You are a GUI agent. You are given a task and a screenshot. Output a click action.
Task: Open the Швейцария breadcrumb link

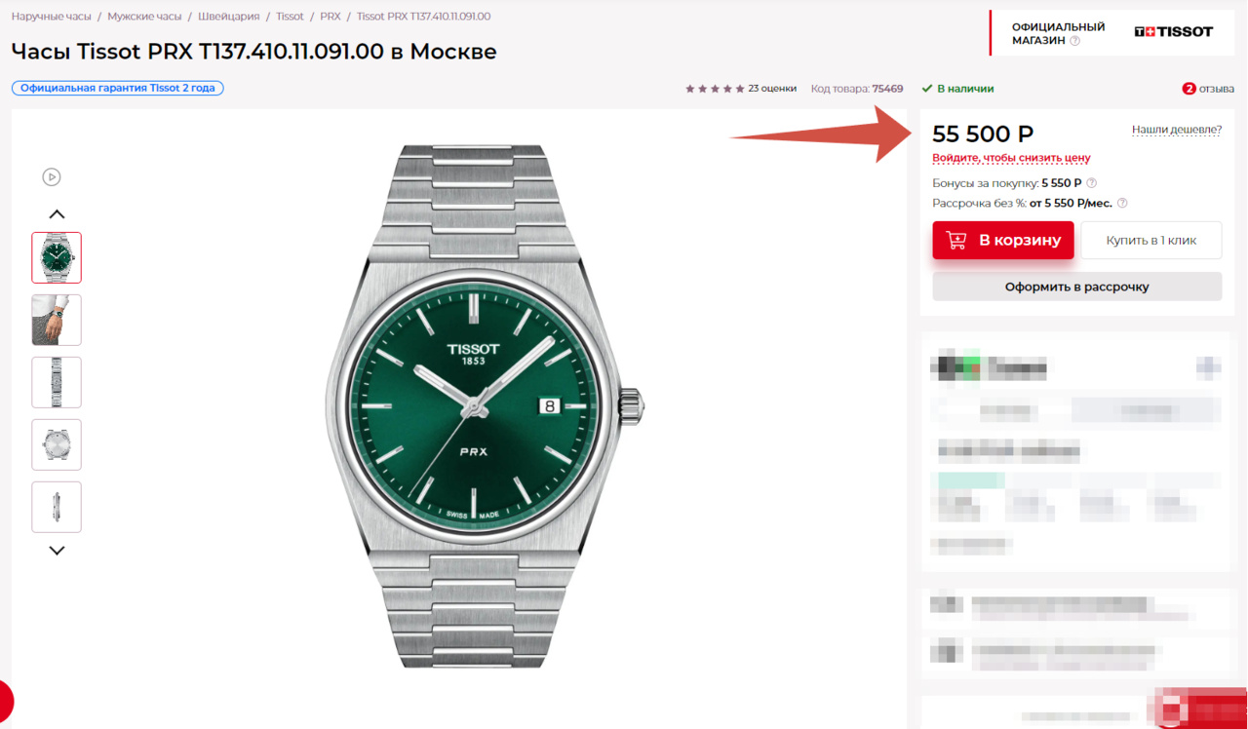click(x=228, y=17)
